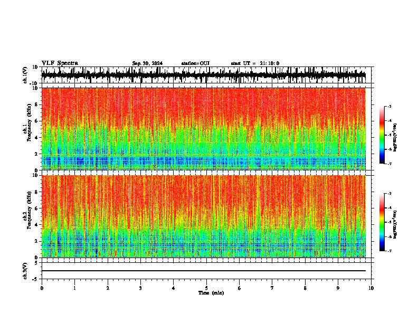Click the "station=OUI" header text
This screenshot has width=418, height=323.
pyautogui.click(x=195, y=63)
